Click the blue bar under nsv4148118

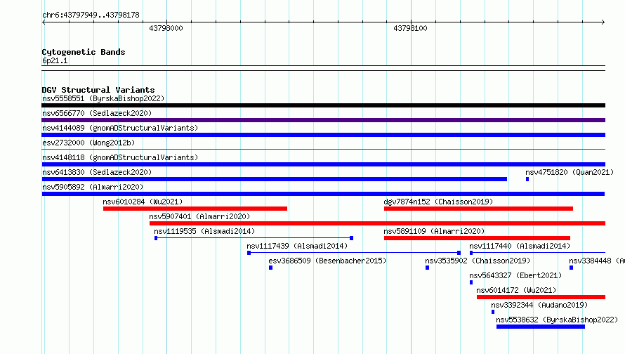point(323,164)
